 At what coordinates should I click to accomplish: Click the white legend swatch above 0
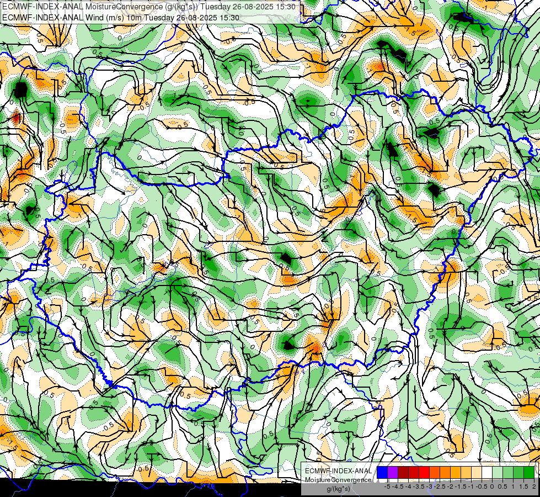(487, 472)
